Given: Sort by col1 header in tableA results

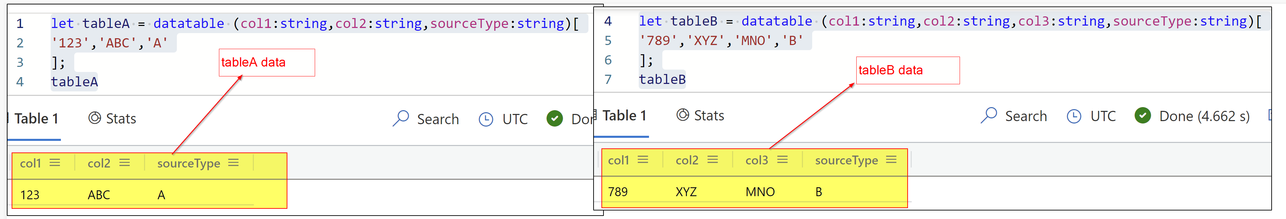Looking at the screenshot, I should click(30, 163).
